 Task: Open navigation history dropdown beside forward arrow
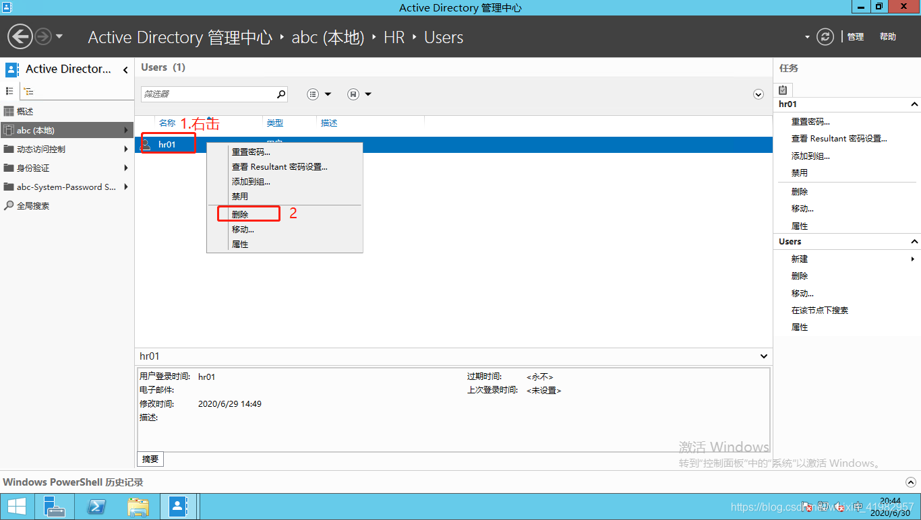[x=59, y=36]
